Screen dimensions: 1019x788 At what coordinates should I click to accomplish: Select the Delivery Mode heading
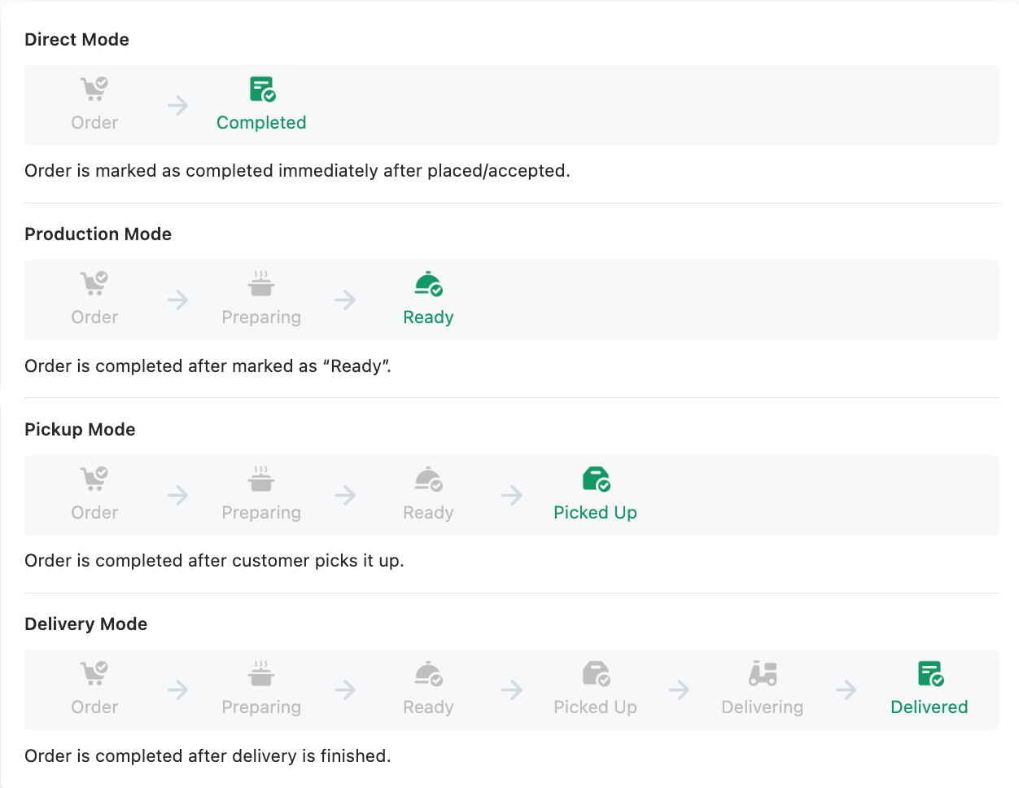point(85,624)
